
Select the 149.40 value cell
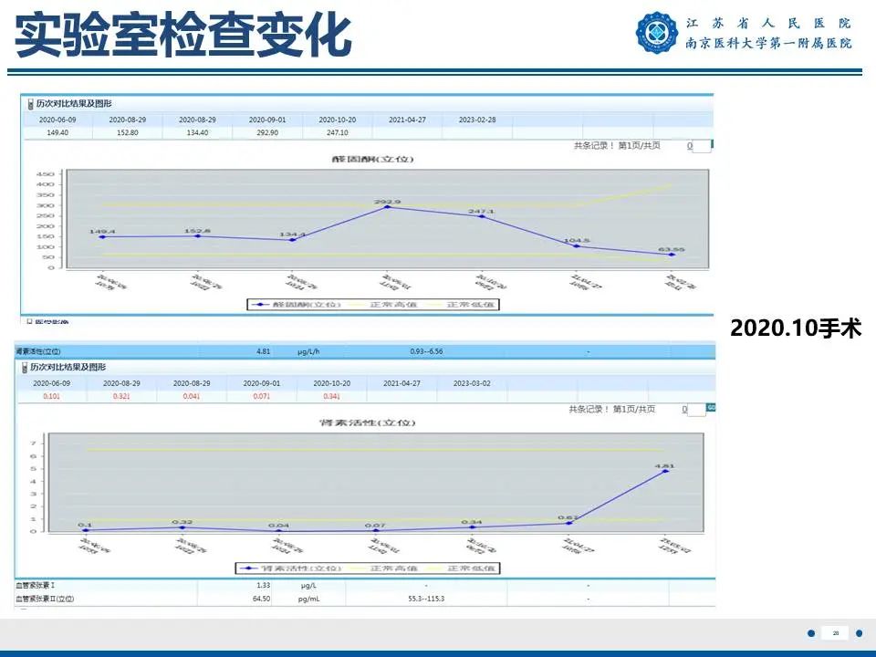click(57, 133)
